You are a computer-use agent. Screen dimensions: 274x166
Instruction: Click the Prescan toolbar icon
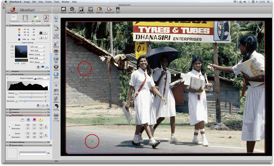tap(64, 10)
